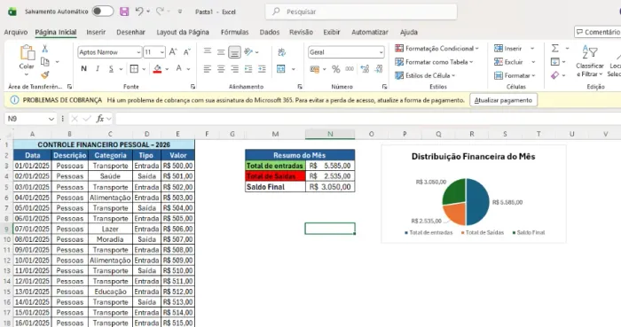Open Formatação Condicional menu
Screen dimensions: 621x327
[436, 48]
